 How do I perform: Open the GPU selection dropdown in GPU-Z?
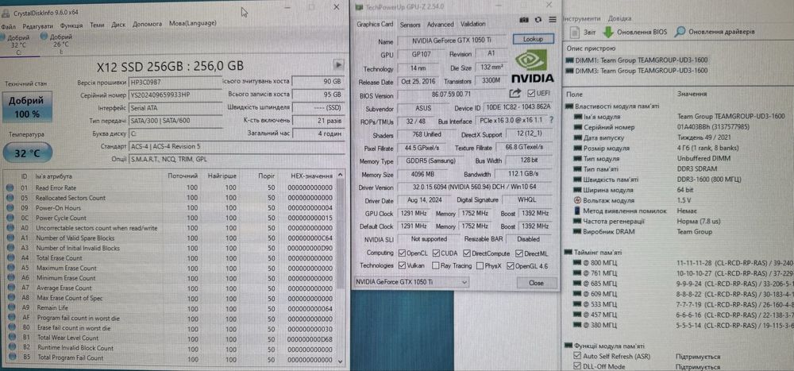tap(410, 282)
